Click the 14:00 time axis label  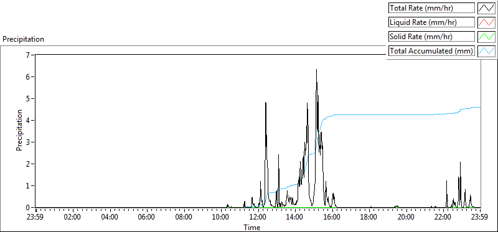(x=295, y=218)
